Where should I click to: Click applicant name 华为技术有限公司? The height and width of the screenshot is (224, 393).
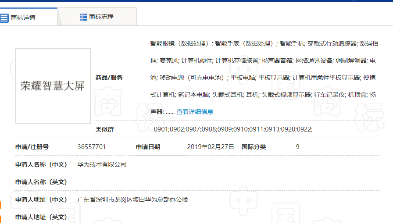102,164
